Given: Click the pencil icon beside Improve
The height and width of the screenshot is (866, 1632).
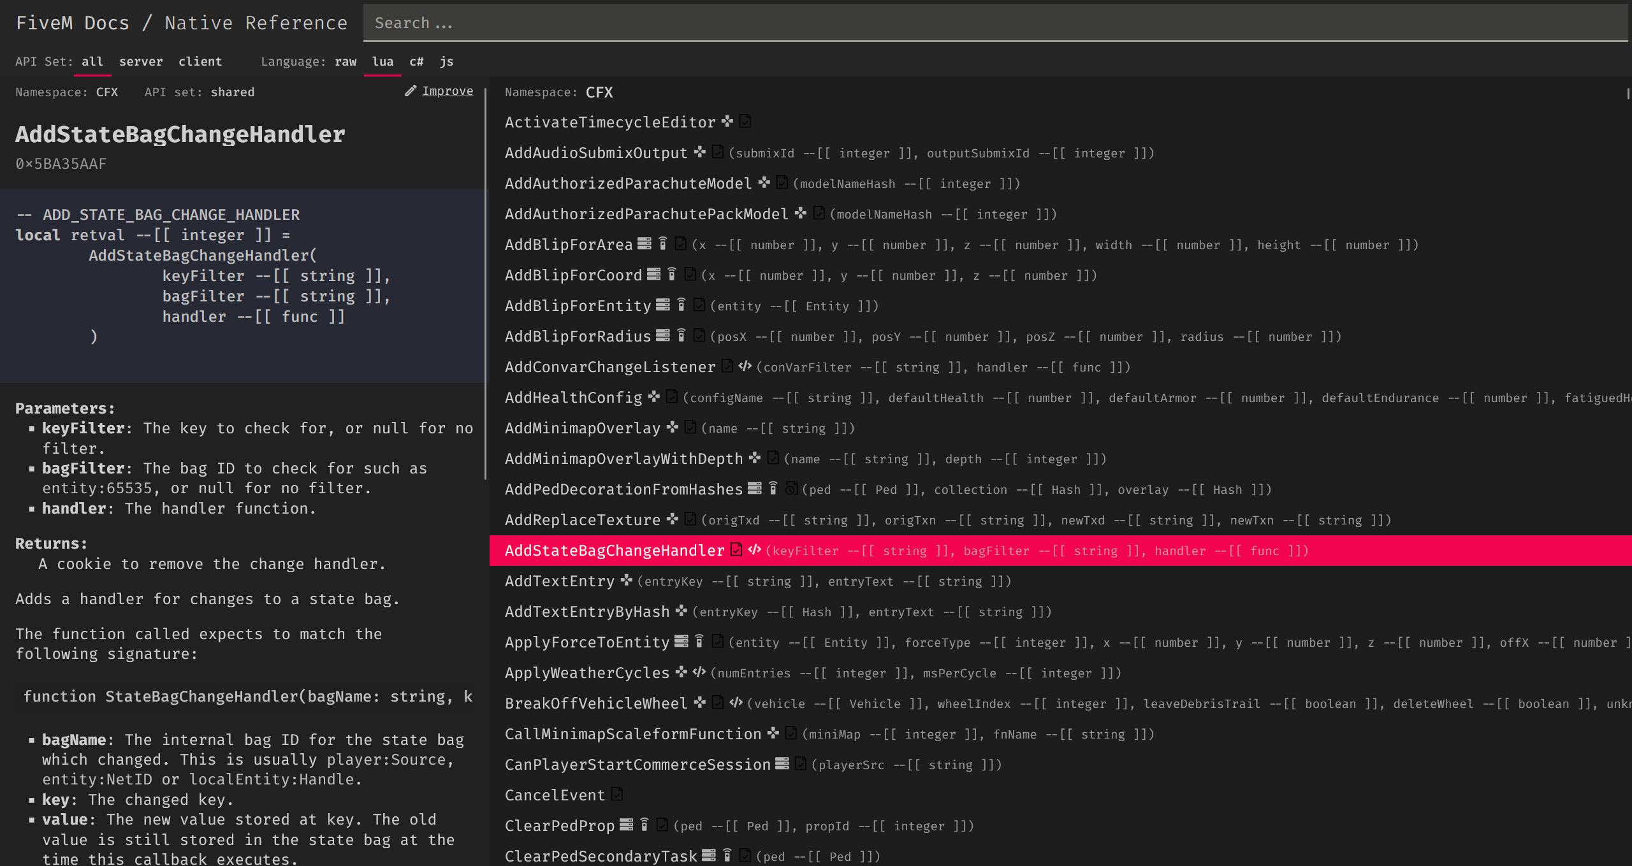Looking at the screenshot, I should point(411,91).
